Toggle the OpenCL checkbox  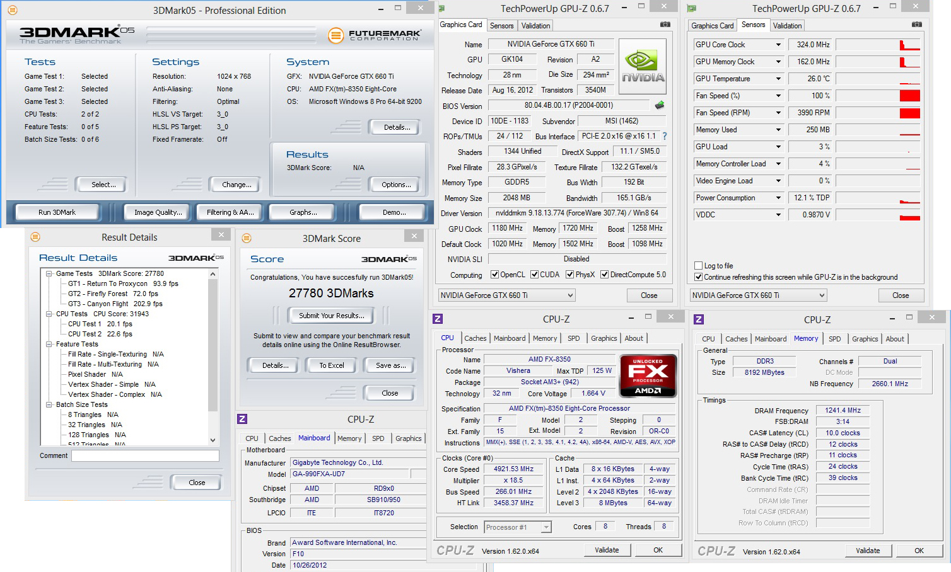[x=494, y=275]
